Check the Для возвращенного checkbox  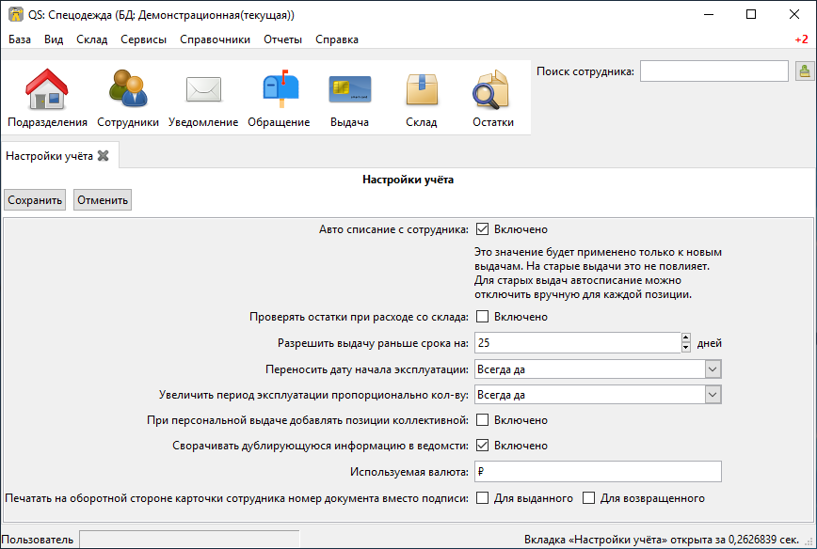[589, 498]
